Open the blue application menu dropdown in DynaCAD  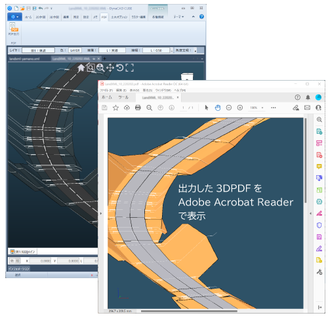tap(14, 17)
